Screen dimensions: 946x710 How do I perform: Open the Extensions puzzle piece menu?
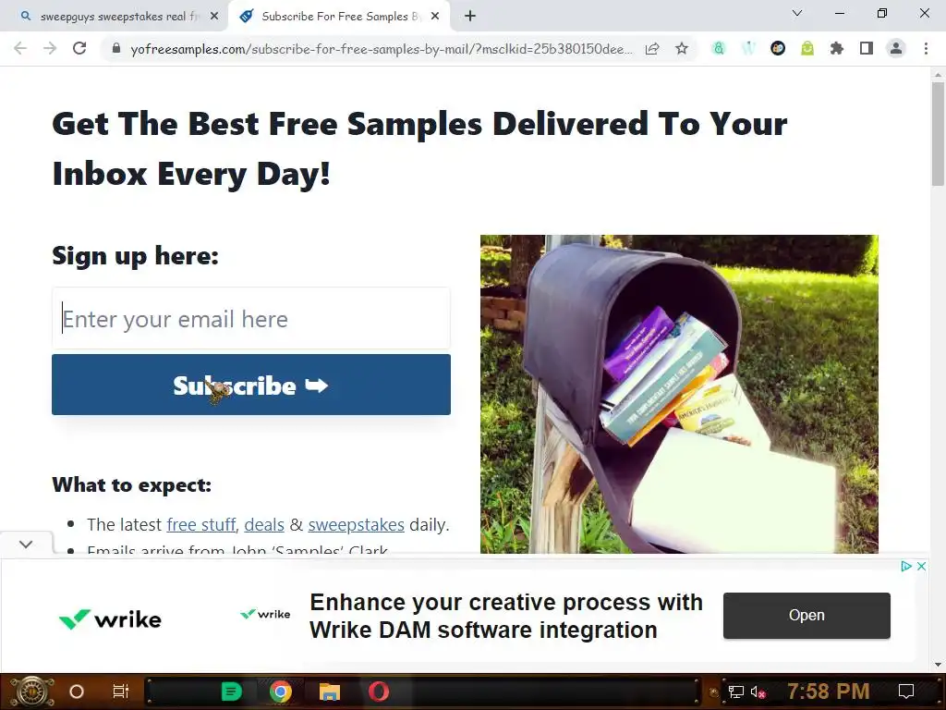click(836, 48)
